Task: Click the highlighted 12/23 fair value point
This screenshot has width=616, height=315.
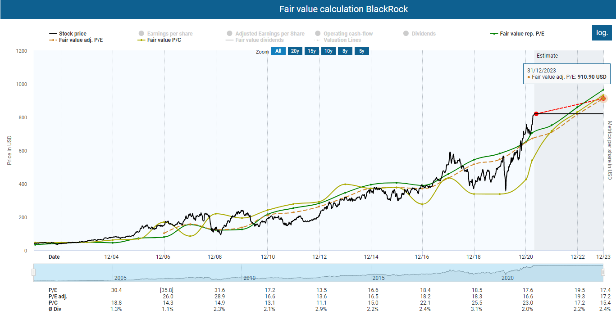Action: [603, 99]
